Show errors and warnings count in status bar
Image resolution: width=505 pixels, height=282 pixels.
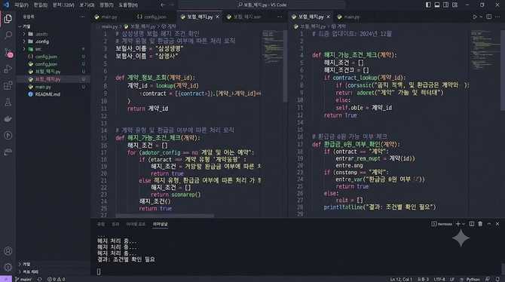pos(57,279)
